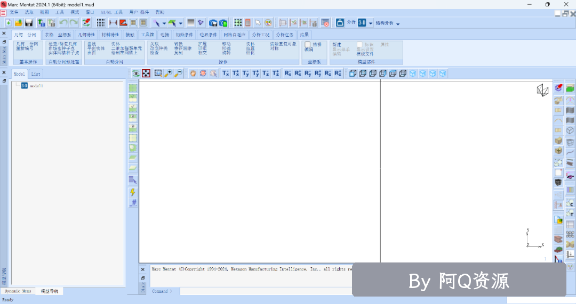The width and height of the screenshot is (576, 304).
Task: Switch to the 接触 tab
Action: coord(130,35)
